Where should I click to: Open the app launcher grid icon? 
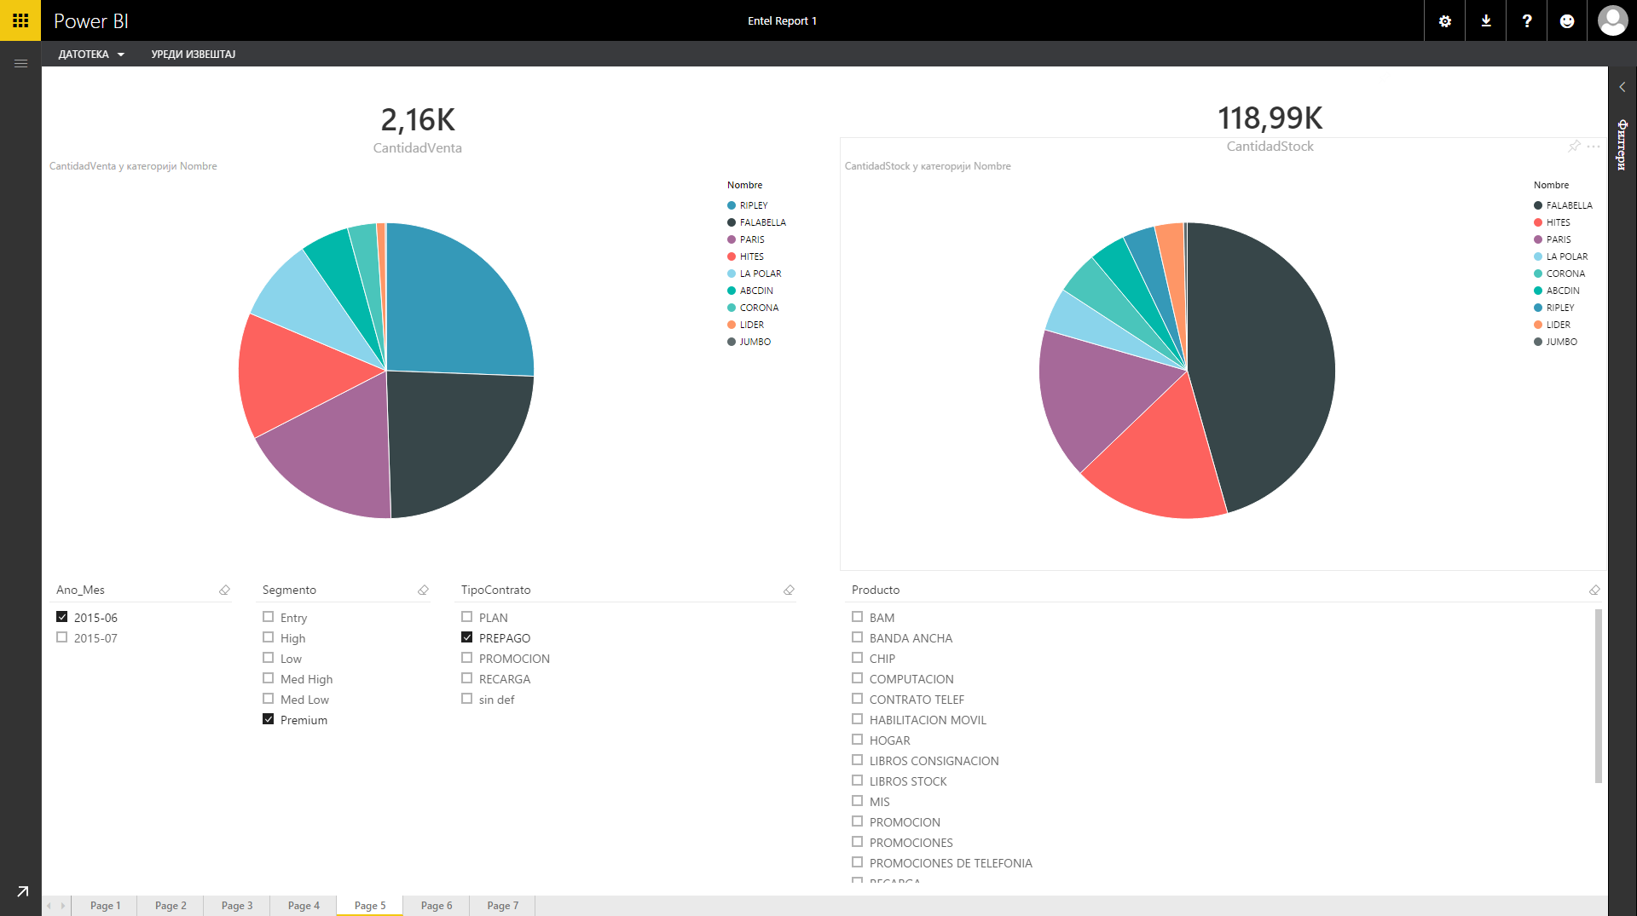coord(20,20)
